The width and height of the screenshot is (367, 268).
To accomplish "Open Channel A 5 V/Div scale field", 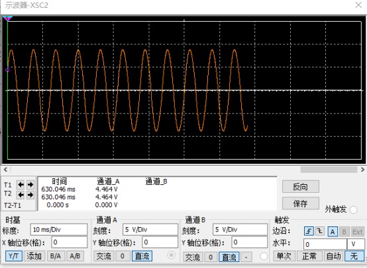I will point(150,230).
